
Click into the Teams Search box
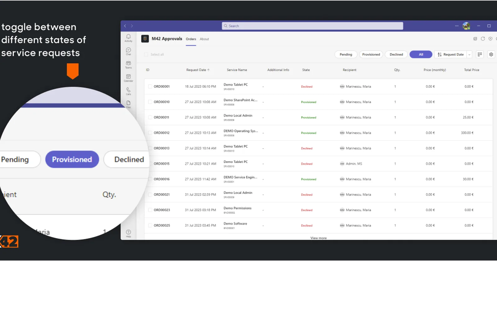pyautogui.click(x=312, y=26)
